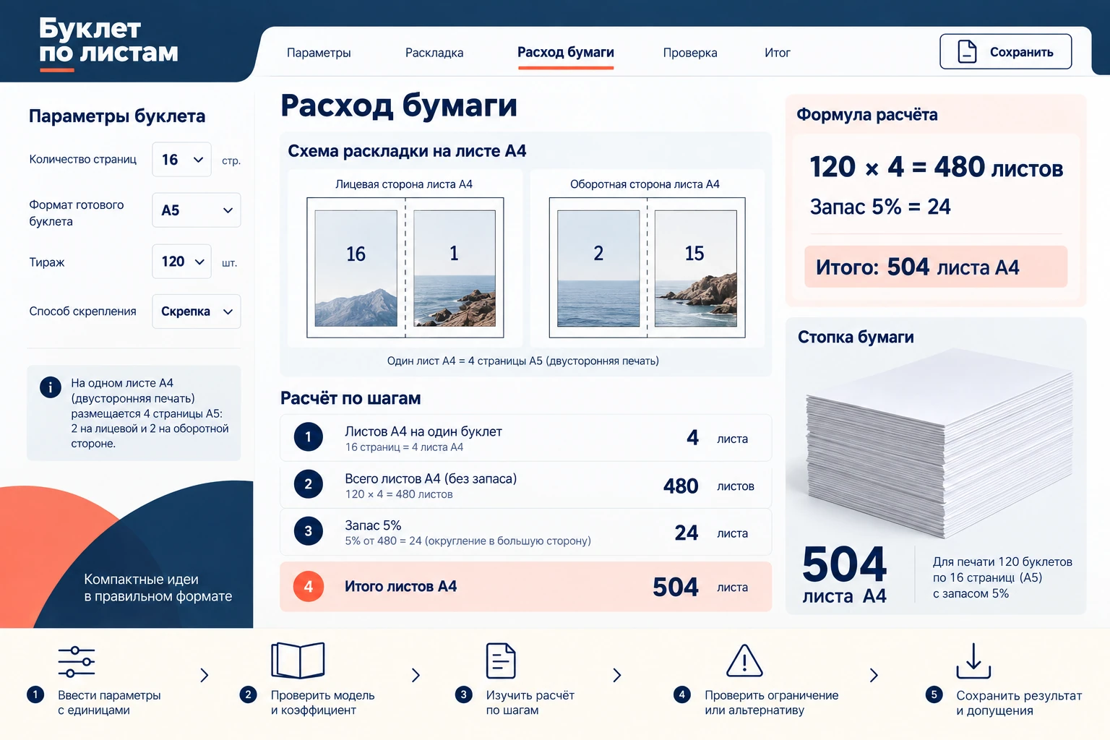This screenshot has width=1110, height=740.
Task: Click step 2 circle for Всего листов А4
Action: tap(309, 484)
